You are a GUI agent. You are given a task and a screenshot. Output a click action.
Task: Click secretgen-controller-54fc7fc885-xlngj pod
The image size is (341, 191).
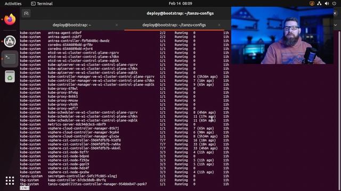click(83, 176)
